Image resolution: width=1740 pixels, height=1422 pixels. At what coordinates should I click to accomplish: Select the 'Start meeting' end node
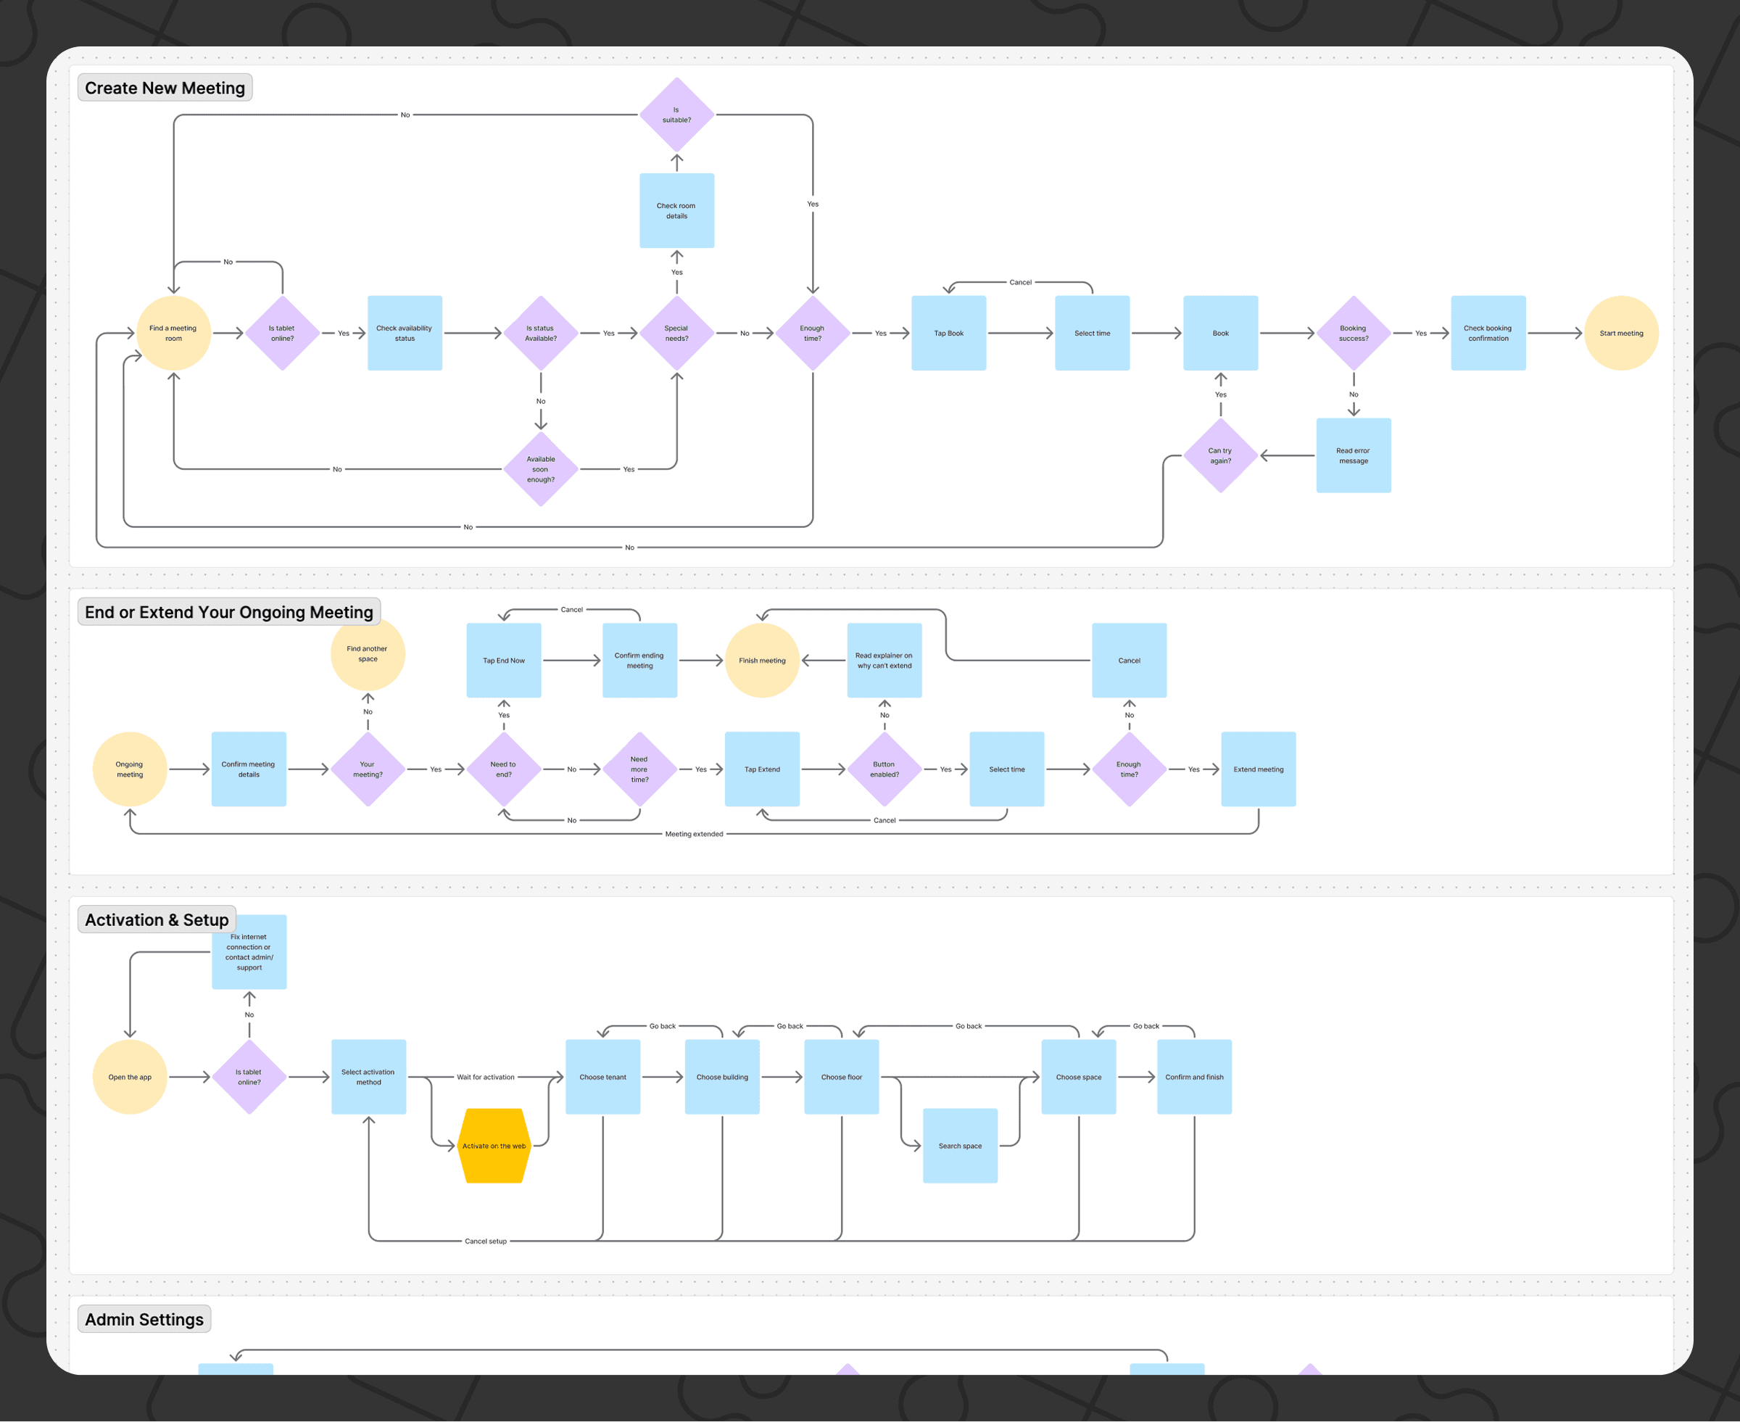pos(1621,334)
